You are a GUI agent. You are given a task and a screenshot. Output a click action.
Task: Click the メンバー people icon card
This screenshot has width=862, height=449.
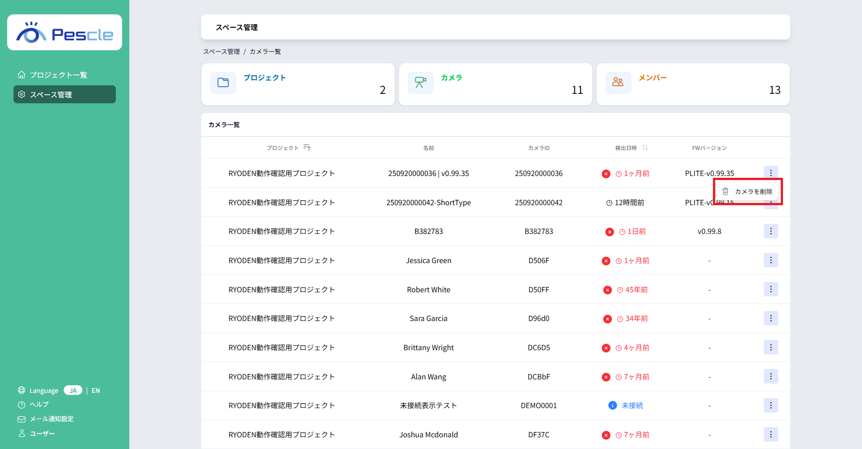618,83
